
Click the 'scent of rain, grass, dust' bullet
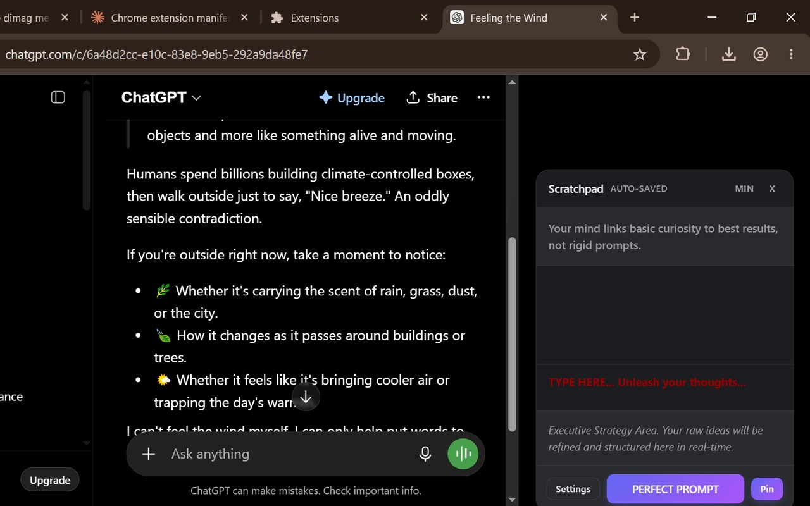(316, 302)
